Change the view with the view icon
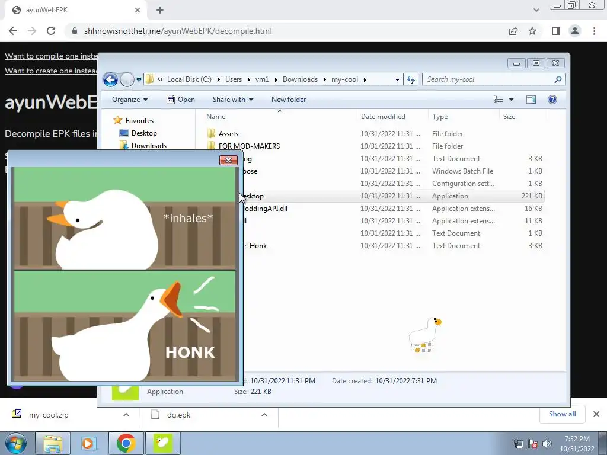The height and width of the screenshot is (455, 607). click(498, 100)
